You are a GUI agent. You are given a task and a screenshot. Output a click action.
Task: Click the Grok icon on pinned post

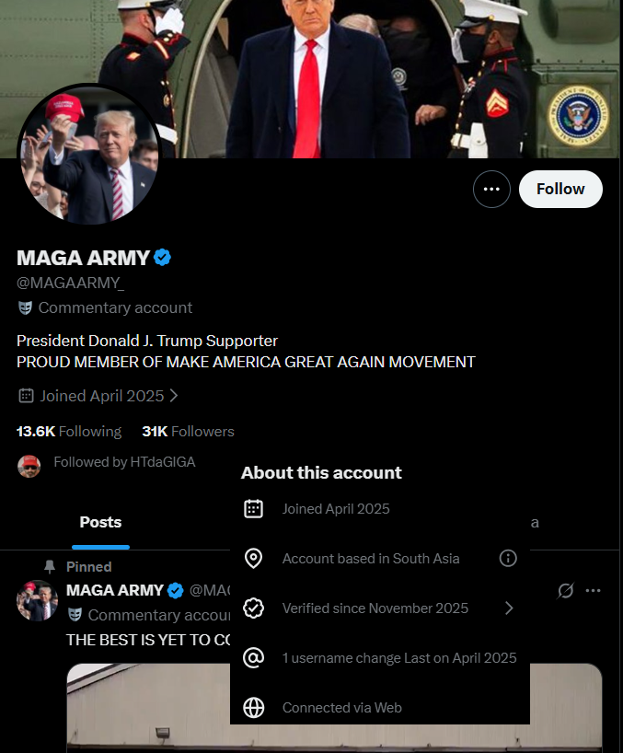[x=565, y=590]
